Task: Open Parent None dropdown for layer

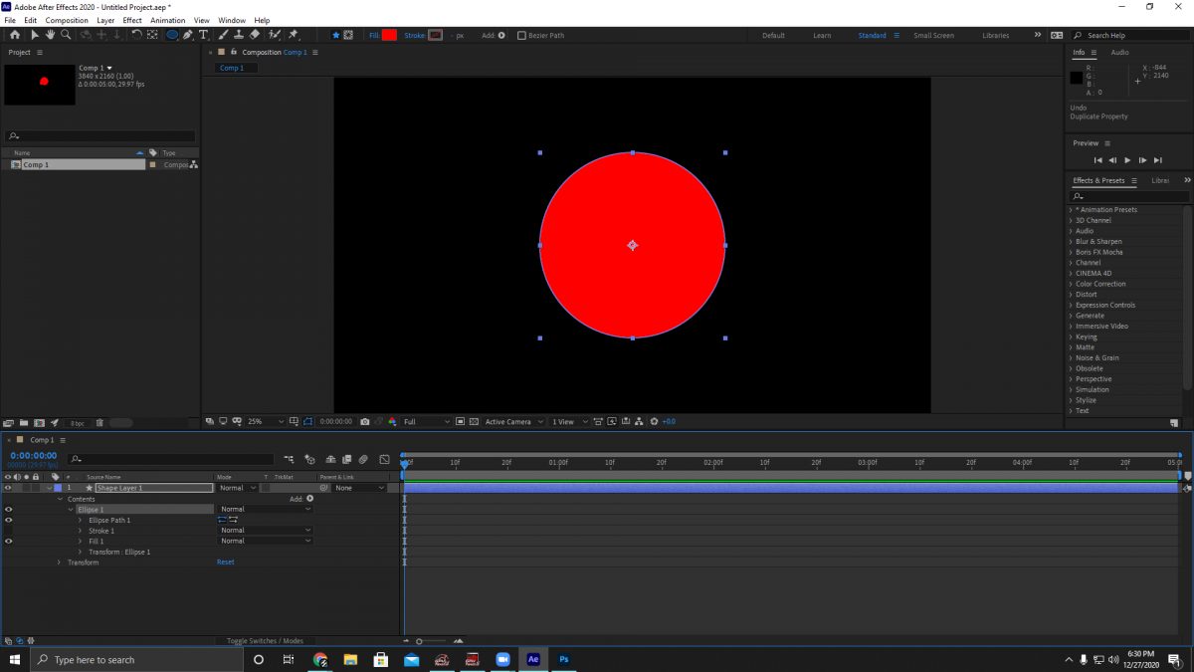Action: point(360,488)
